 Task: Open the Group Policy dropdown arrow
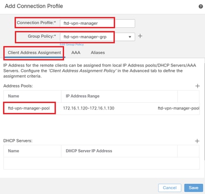point(130,37)
